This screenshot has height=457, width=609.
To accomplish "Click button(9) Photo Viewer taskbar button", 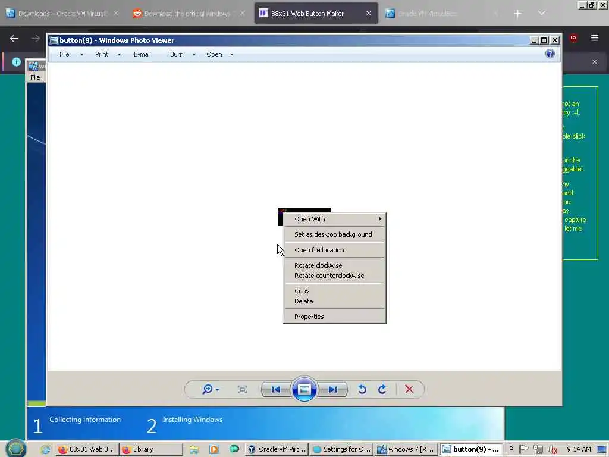I will pyautogui.click(x=471, y=449).
